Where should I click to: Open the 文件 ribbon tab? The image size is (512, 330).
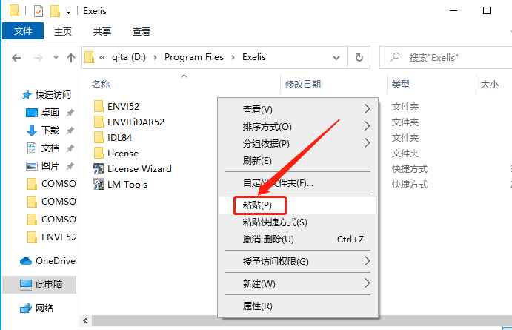point(23,31)
